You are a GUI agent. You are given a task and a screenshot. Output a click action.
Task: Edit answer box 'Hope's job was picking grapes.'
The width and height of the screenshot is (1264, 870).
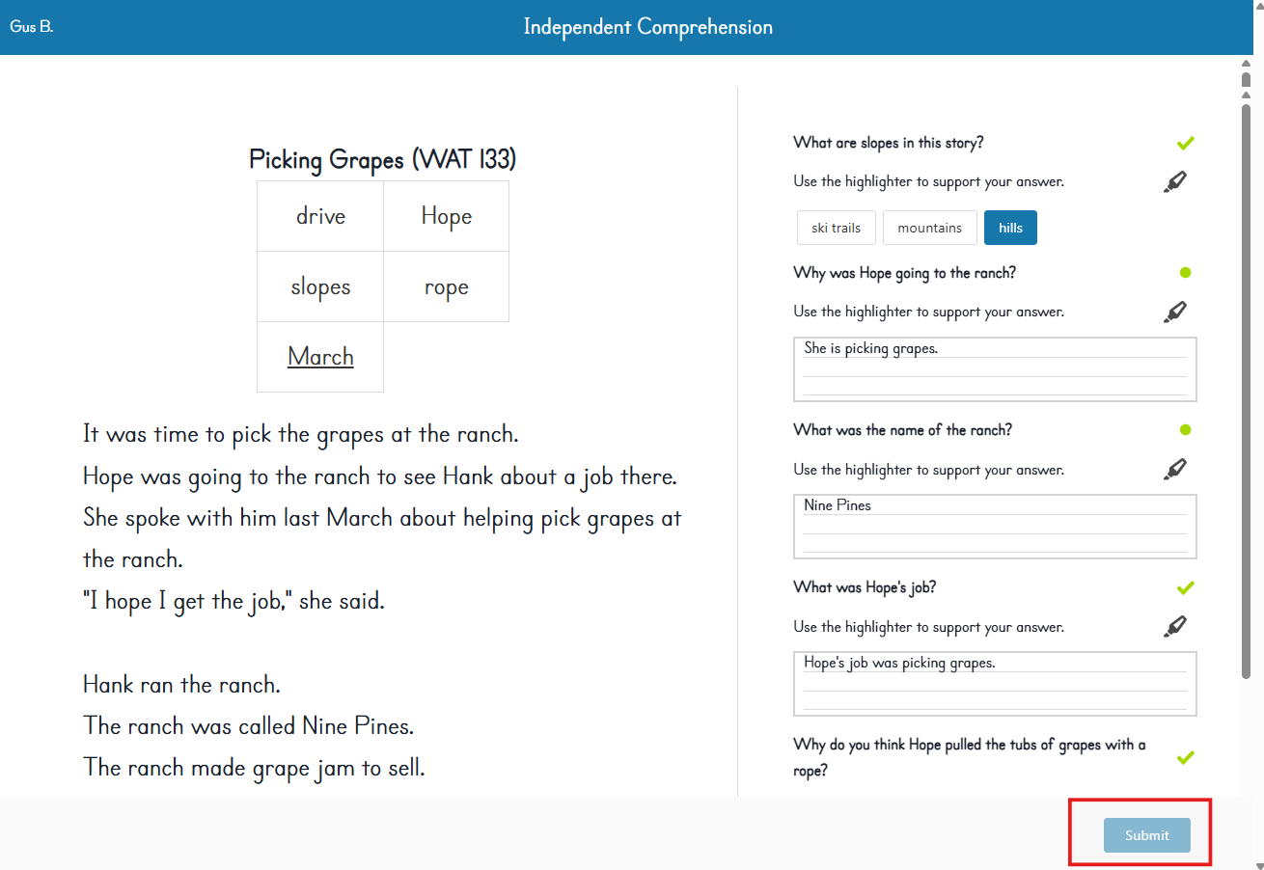[x=995, y=684]
